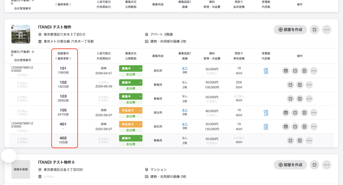Open the あり floor plan link for room 401
Screen dimensions: 343x185
pyautogui.click(x=185, y=124)
